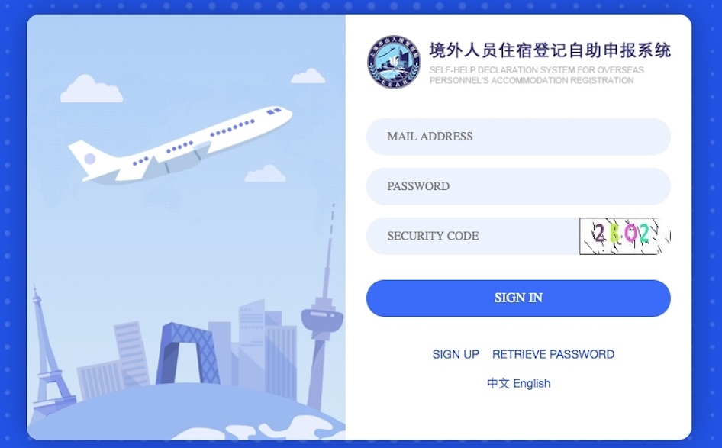Open the RETRIEVE PASSWORD link
The height and width of the screenshot is (448, 722).
[553, 354]
